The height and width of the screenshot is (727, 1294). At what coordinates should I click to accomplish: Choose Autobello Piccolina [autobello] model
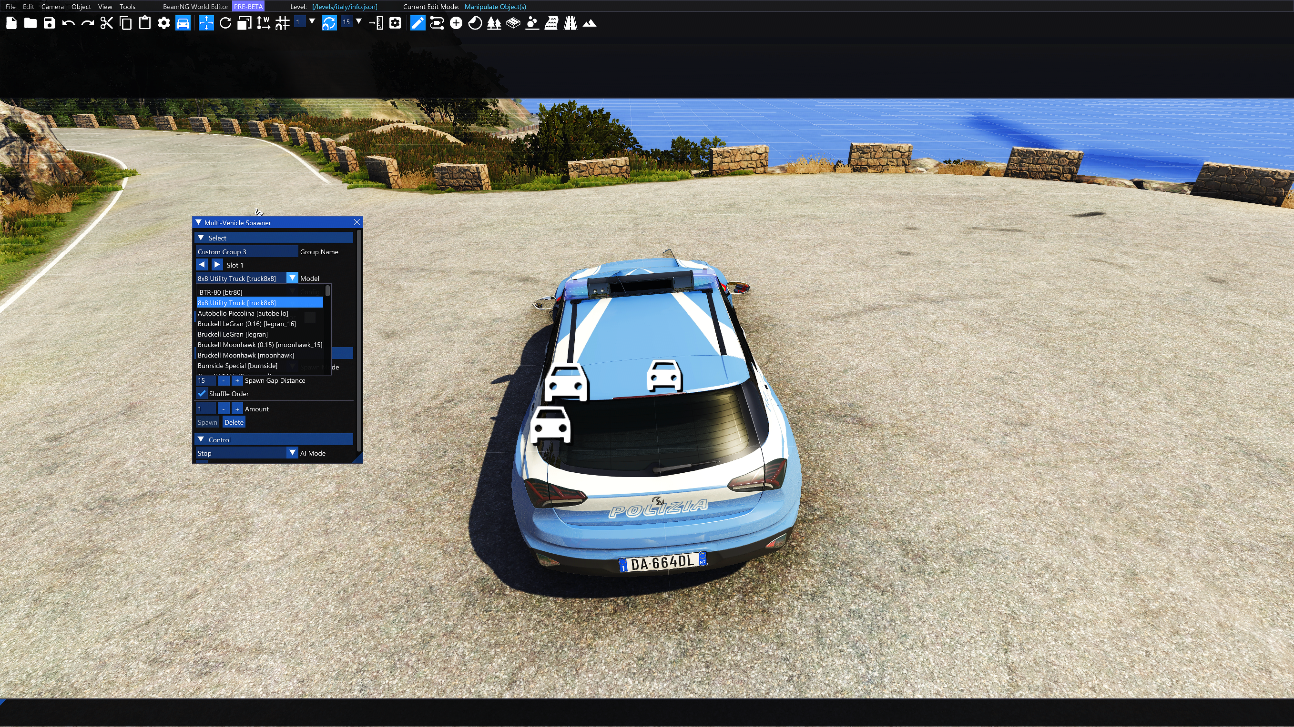coord(260,313)
